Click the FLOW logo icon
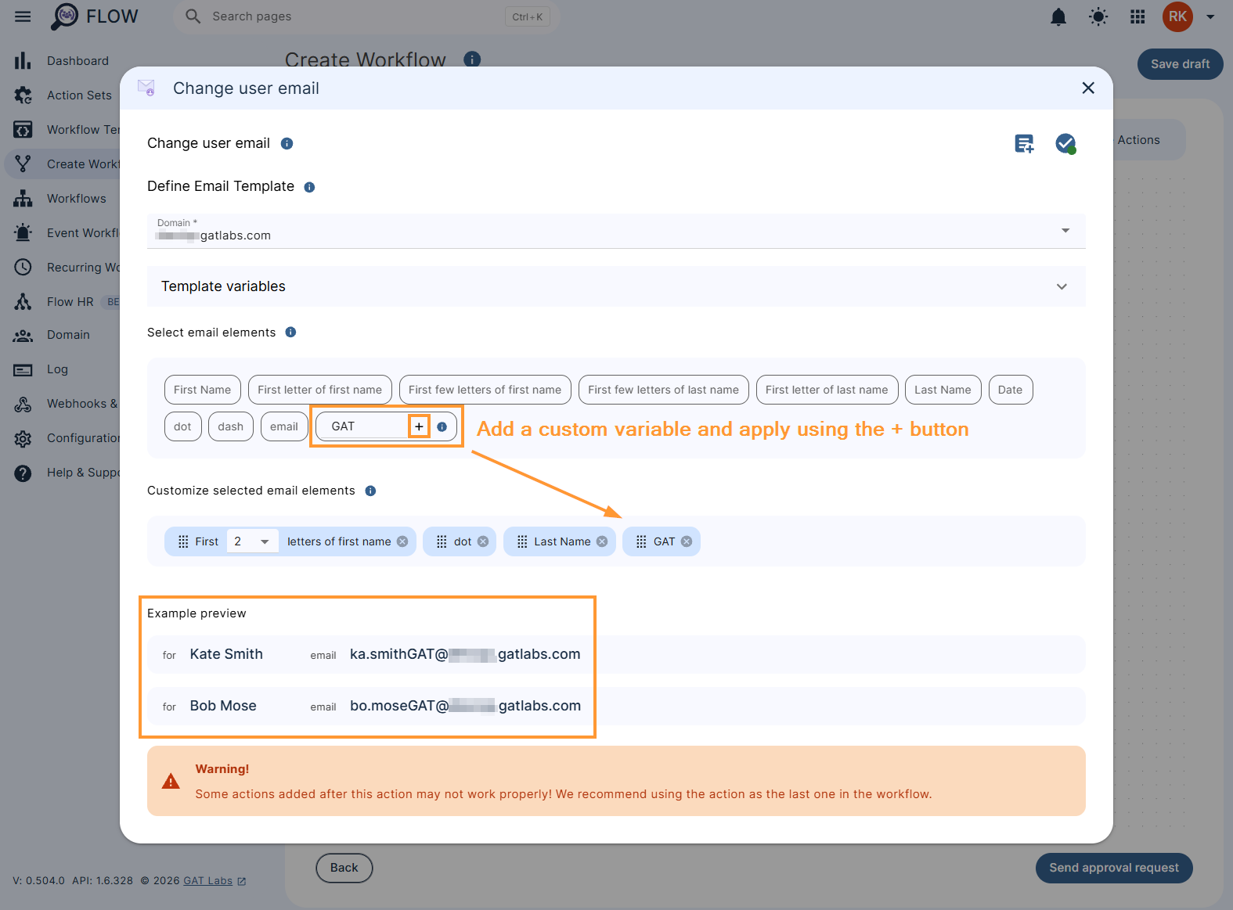 [64, 16]
